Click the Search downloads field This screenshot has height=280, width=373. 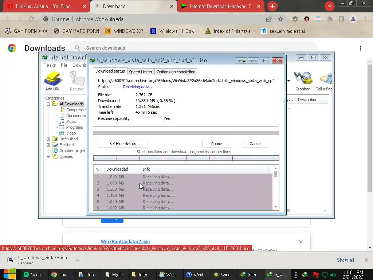pyautogui.click(x=193, y=48)
